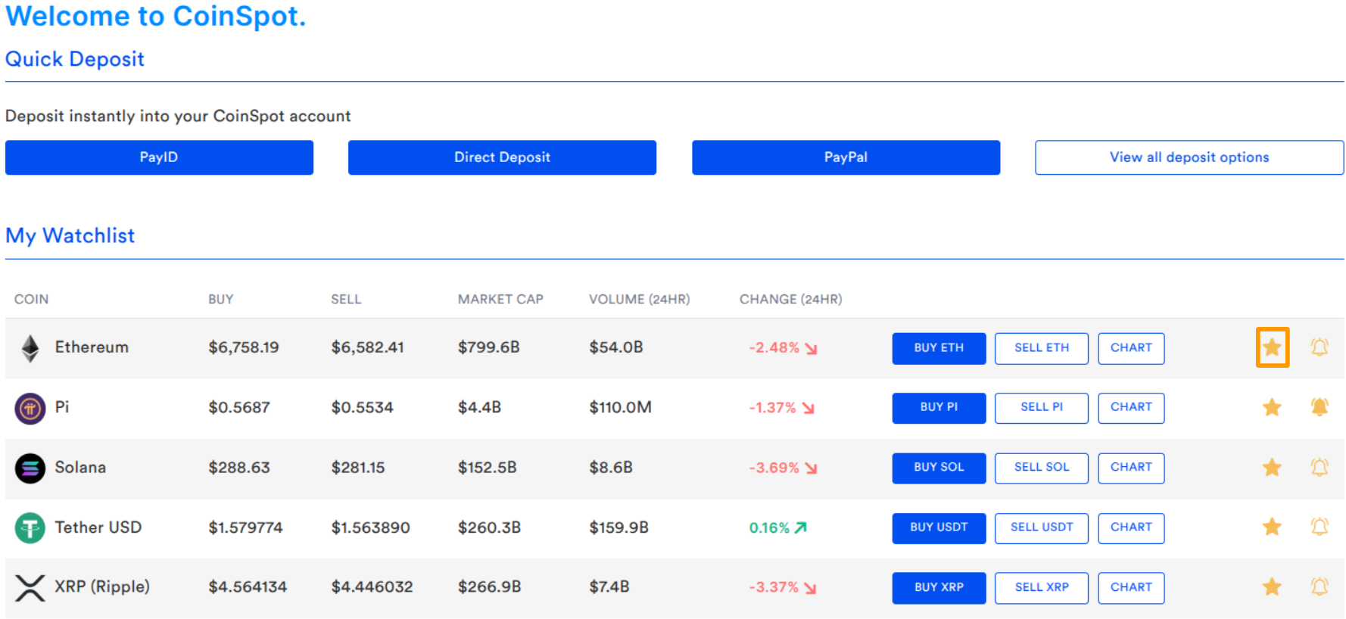Set a price alert bell for Solana
This screenshot has width=1346, height=619.
tap(1320, 467)
